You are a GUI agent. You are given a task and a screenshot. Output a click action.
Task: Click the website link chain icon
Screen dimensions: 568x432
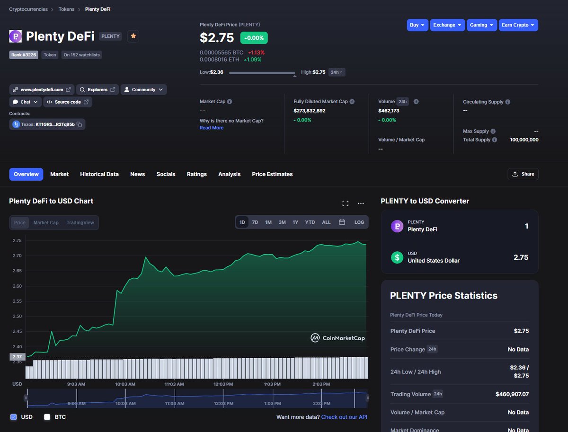point(15,89)
